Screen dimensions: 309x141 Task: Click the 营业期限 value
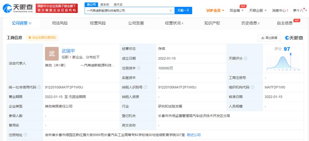click(66, 97)
